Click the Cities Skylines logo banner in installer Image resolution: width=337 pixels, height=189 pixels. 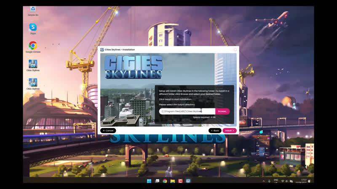pyautogui.click(x=133, y=67)
